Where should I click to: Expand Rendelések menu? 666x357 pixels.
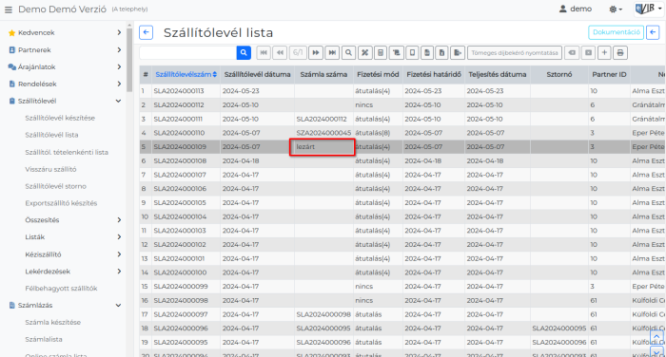(65, 84)
